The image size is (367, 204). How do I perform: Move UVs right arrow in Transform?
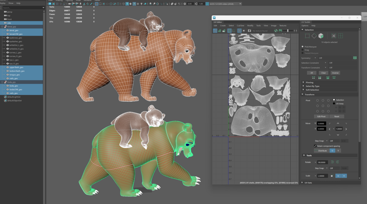346,129
